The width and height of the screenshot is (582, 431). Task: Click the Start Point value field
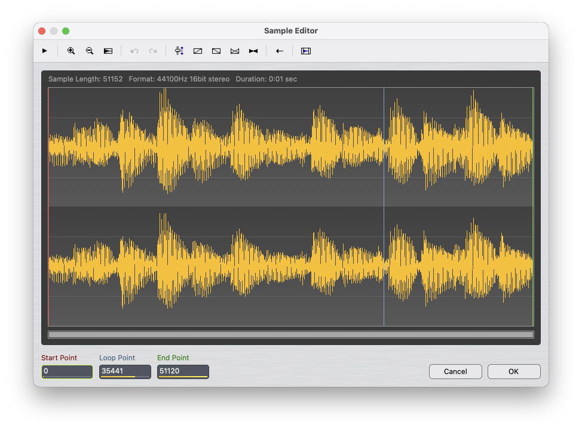click(67, 371)
